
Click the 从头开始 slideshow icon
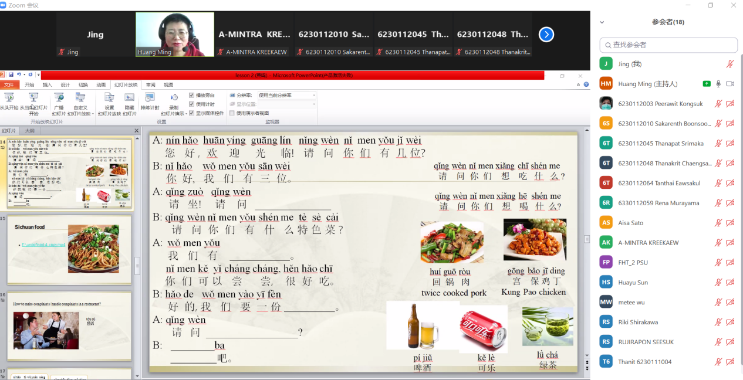pyautogui.click(x=9, y=98)
